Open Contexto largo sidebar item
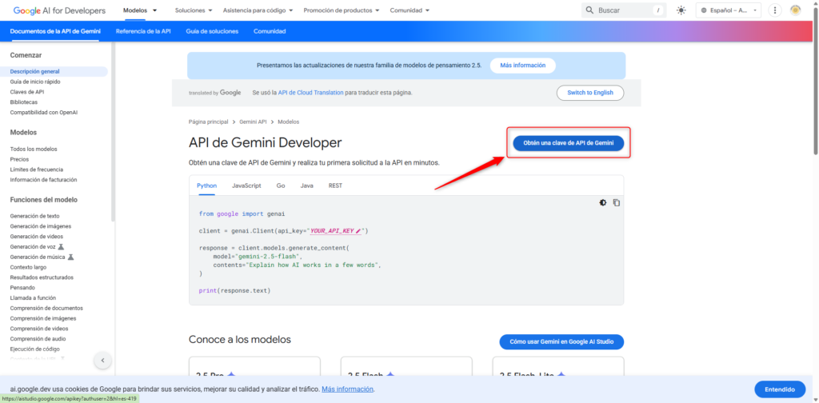This screenshot has height=403, width=819. coord(28,267)
